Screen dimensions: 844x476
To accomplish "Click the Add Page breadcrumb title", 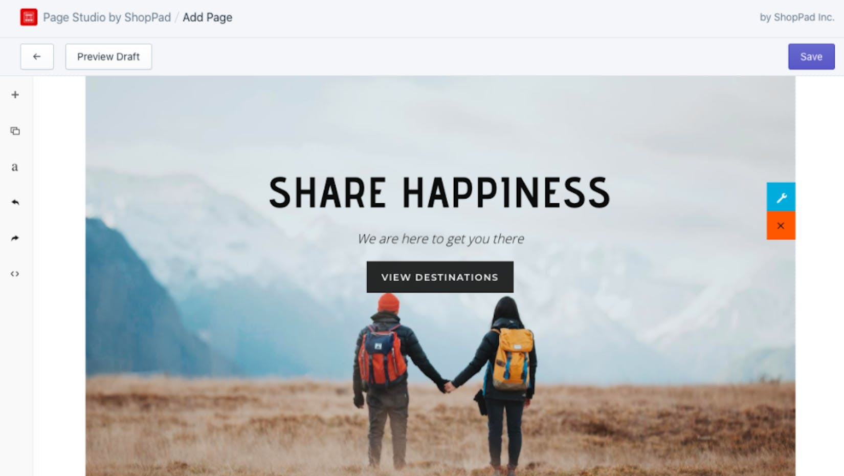I will (207, 17).
